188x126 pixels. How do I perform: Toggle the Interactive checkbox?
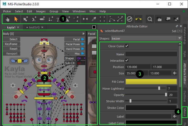127,60
